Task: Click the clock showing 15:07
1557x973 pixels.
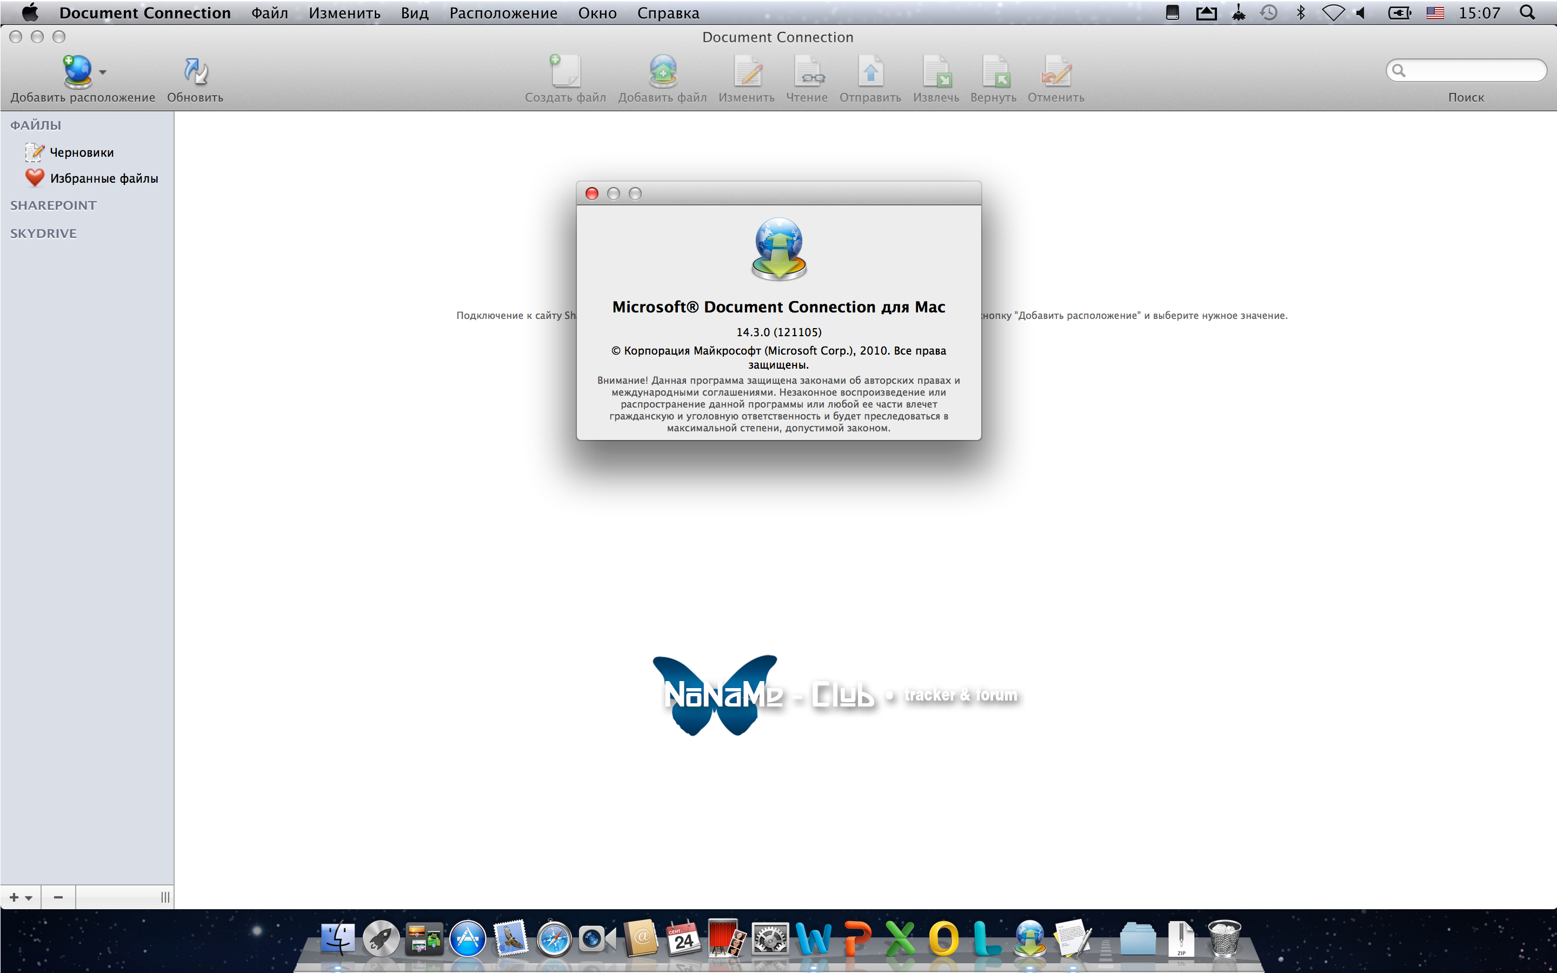Action: pyautogui.click(x=1479, y=13)
